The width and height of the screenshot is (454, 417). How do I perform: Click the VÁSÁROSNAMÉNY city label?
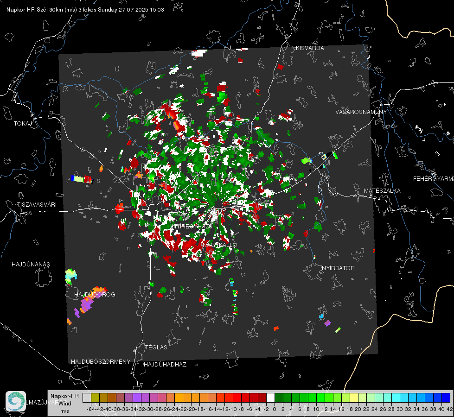[361, 112]
